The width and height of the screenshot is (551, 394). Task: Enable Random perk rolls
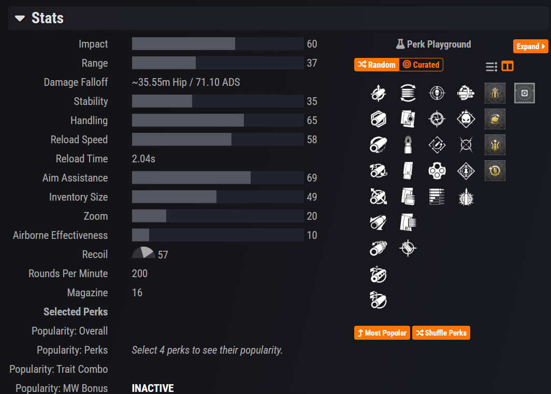376,65
